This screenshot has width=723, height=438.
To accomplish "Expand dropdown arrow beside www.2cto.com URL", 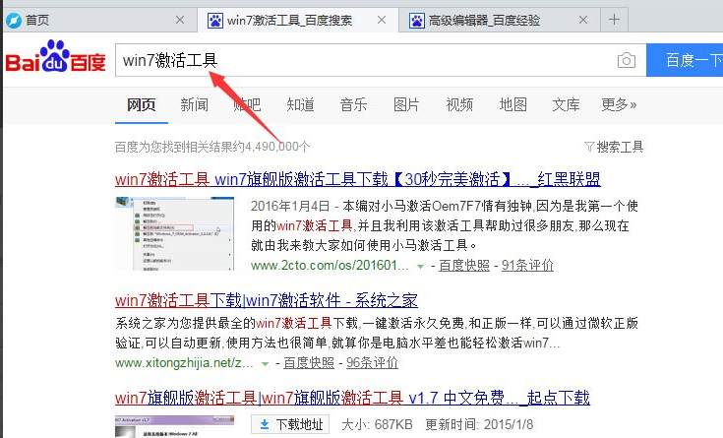I will point(420,267).
